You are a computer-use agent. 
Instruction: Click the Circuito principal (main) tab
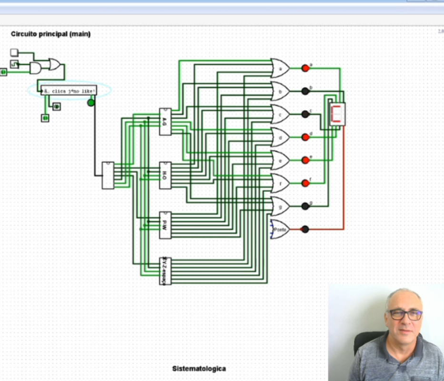[x=51, y=34]
